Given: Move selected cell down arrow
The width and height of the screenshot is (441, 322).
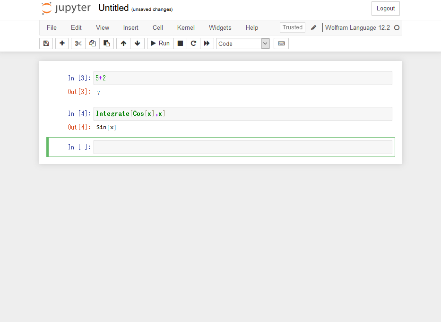Looking at the screenshot, I should tap(137, 44).
